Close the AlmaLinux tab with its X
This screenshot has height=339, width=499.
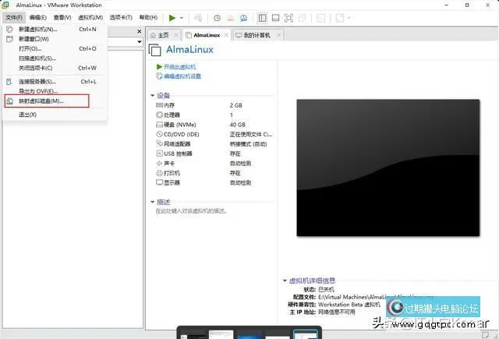pyautogui.click(x=226, y=35)
